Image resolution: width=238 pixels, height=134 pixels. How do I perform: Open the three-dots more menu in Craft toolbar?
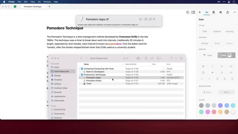pyautogui.click(x=235, y=12)
